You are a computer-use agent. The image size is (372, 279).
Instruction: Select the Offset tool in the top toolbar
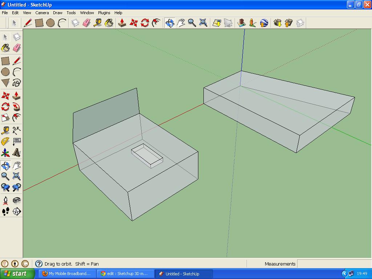pos(156,23)
